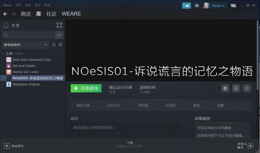Viewport: 260px width, 153px height.
Task: Open the Weare account dropdown
Action: [218, 6]
